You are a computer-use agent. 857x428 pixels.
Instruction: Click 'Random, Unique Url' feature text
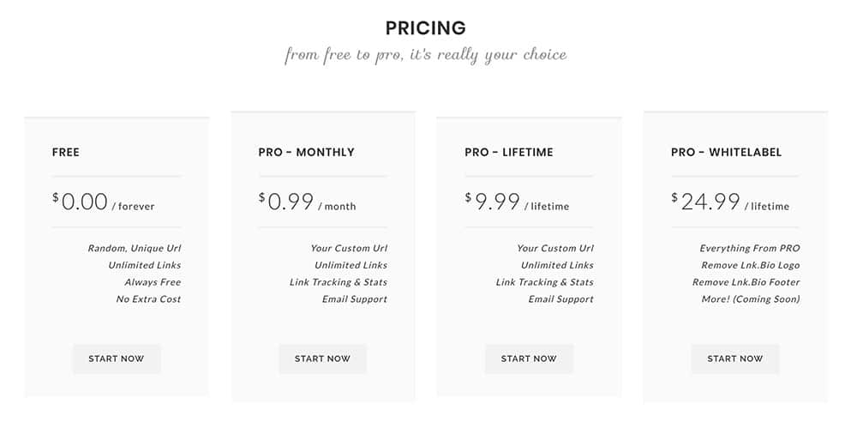[135, 249]
